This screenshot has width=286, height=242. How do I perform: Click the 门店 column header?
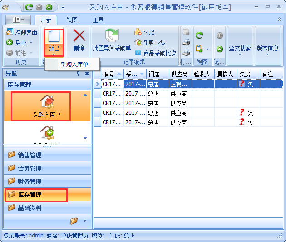(158, 74)
